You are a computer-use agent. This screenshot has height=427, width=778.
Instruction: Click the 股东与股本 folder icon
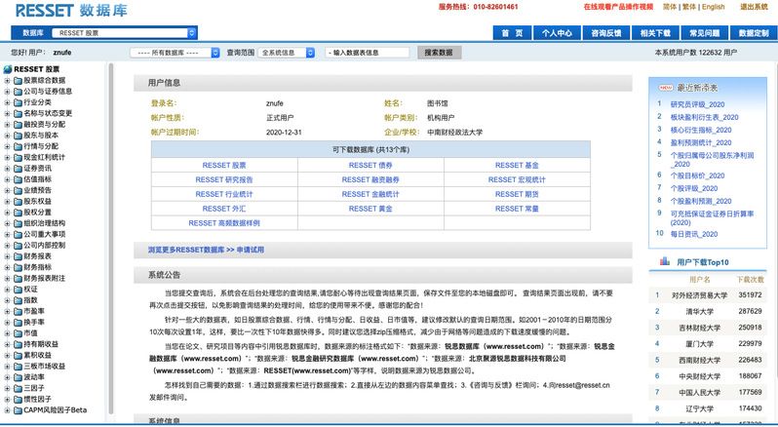pos(18,136)
